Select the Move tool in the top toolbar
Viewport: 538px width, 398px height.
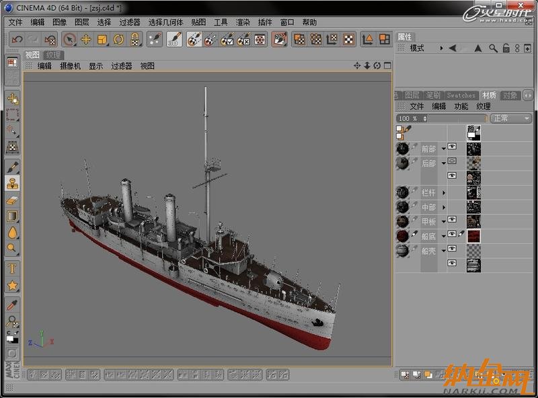[x=86, y=40]
